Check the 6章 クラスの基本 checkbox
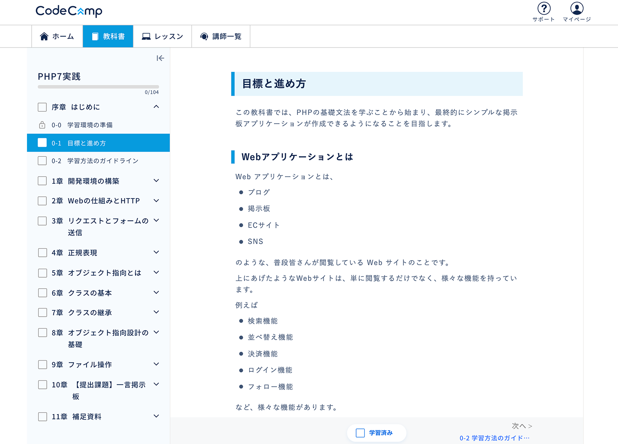The image size is (618, 444). pos(42,293)
